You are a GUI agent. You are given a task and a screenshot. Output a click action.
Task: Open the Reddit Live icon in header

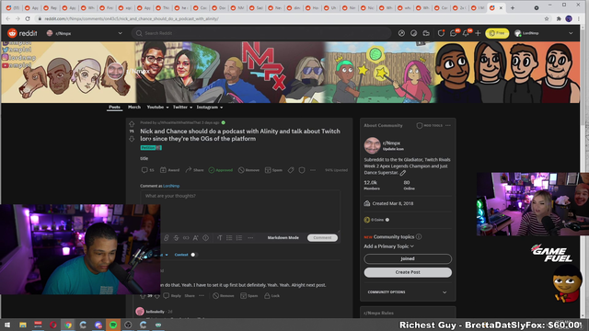pos(426,33)
